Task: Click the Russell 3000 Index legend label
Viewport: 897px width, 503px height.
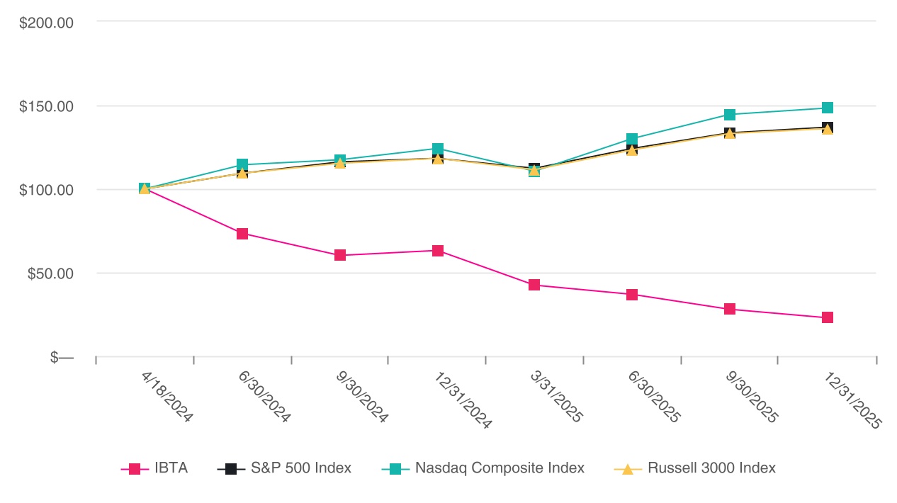Action: (x=711, y=468)
